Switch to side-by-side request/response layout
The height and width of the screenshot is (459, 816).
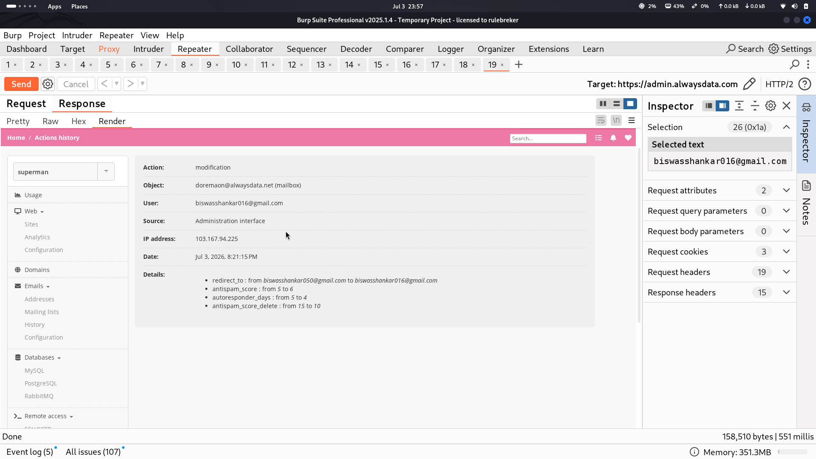pyautogui.click(x=603, y=104)
